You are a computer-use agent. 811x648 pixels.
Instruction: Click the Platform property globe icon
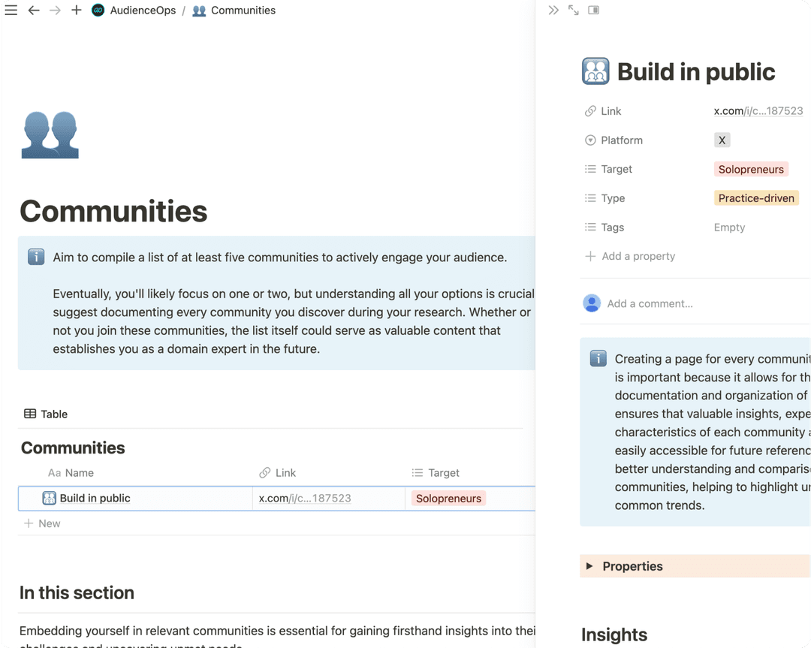tap(591, 140)
